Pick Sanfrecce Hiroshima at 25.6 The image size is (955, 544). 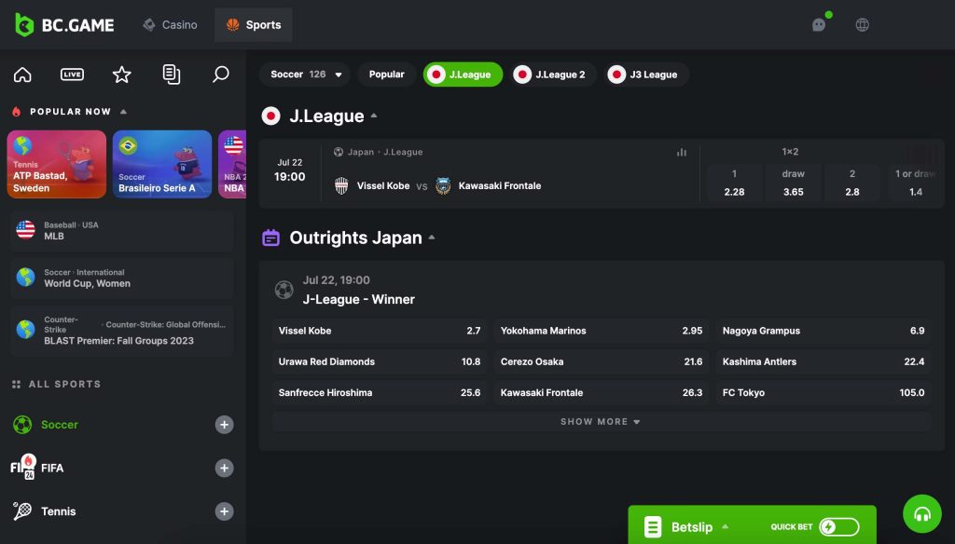(380, 392)
